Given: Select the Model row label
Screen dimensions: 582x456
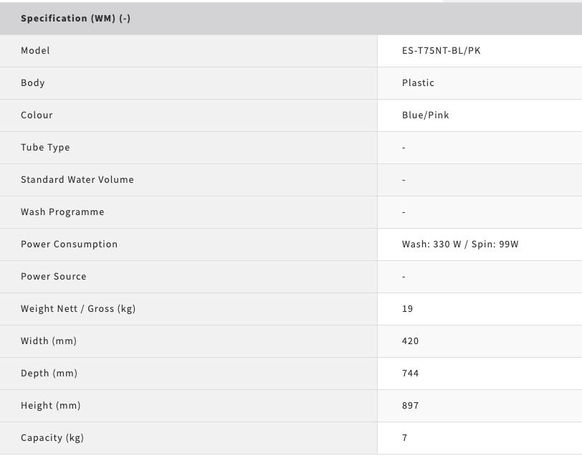Looking at the screenshot, I should pyautogui.click(x=35, y=51).
